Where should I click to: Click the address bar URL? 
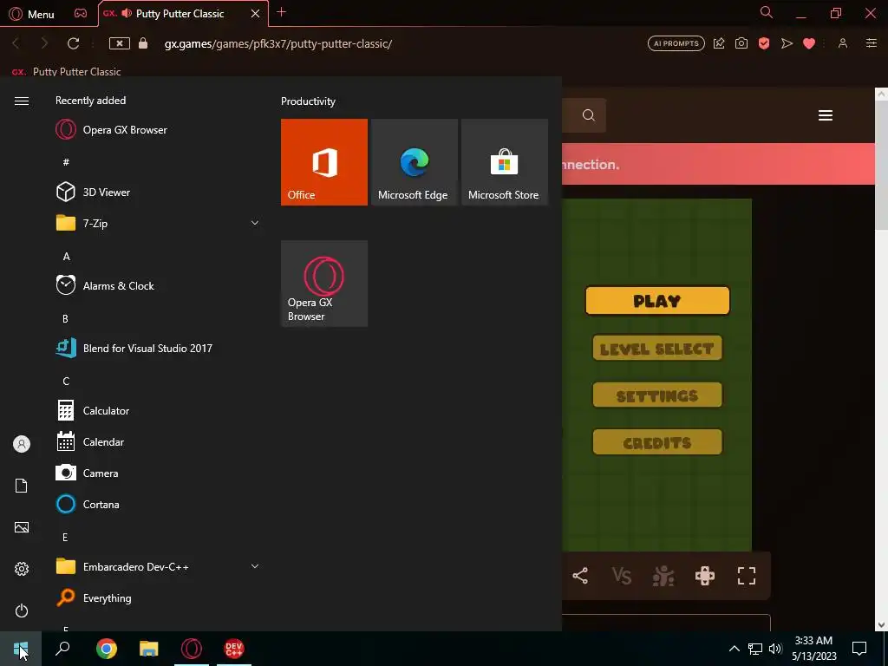(x=278, y=43)
